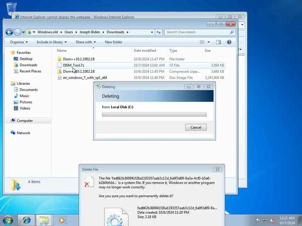Click inside the Search Downloads field
The width and height of the screenshot is (302, 226).
(x=200, y=32)
